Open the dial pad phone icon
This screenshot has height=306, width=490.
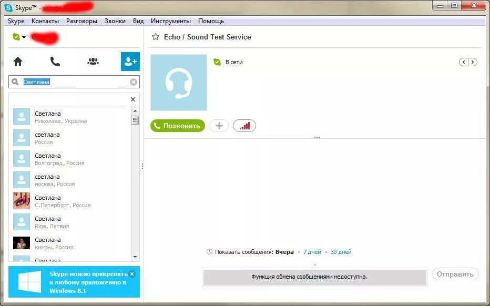point(55,62)
